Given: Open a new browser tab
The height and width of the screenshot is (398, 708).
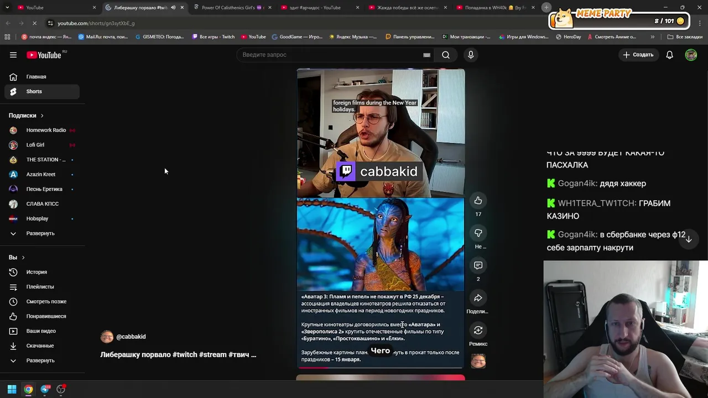Looking at the screenshot, I should (546, 7).
